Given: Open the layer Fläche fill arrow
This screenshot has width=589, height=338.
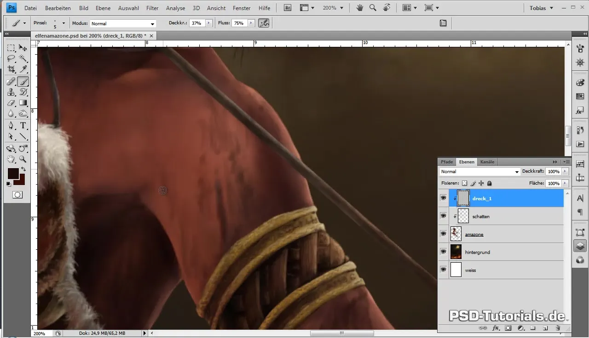Looking at the screenshot, I should click(x=565, y=183).
